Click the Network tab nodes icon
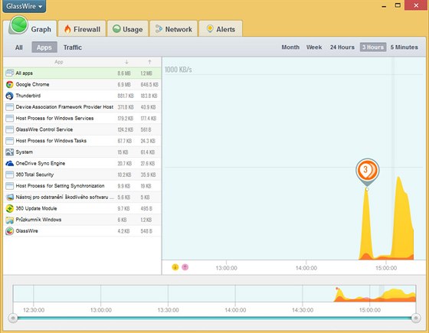The height and width of the screenshot is (333, 429). (x=159, y=29)
